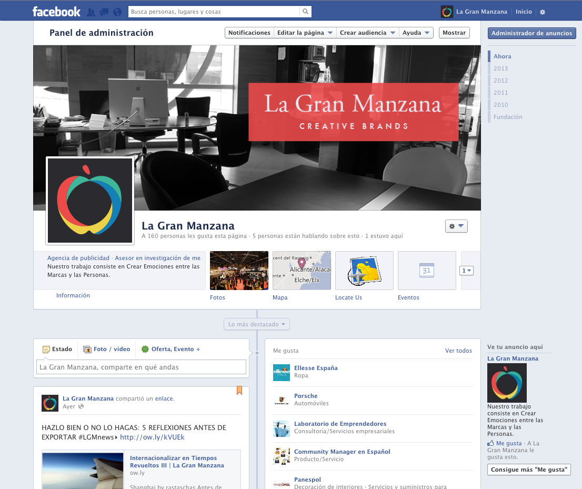The image size is (582, 489).
Task: Open page gear options dropdown below cover
Action: pos(456,226)
